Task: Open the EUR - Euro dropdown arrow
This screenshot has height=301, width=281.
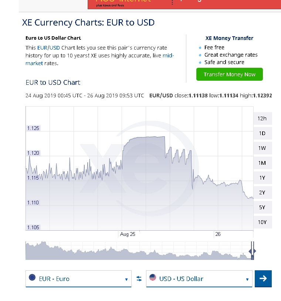Action: [x=126, y=279]
